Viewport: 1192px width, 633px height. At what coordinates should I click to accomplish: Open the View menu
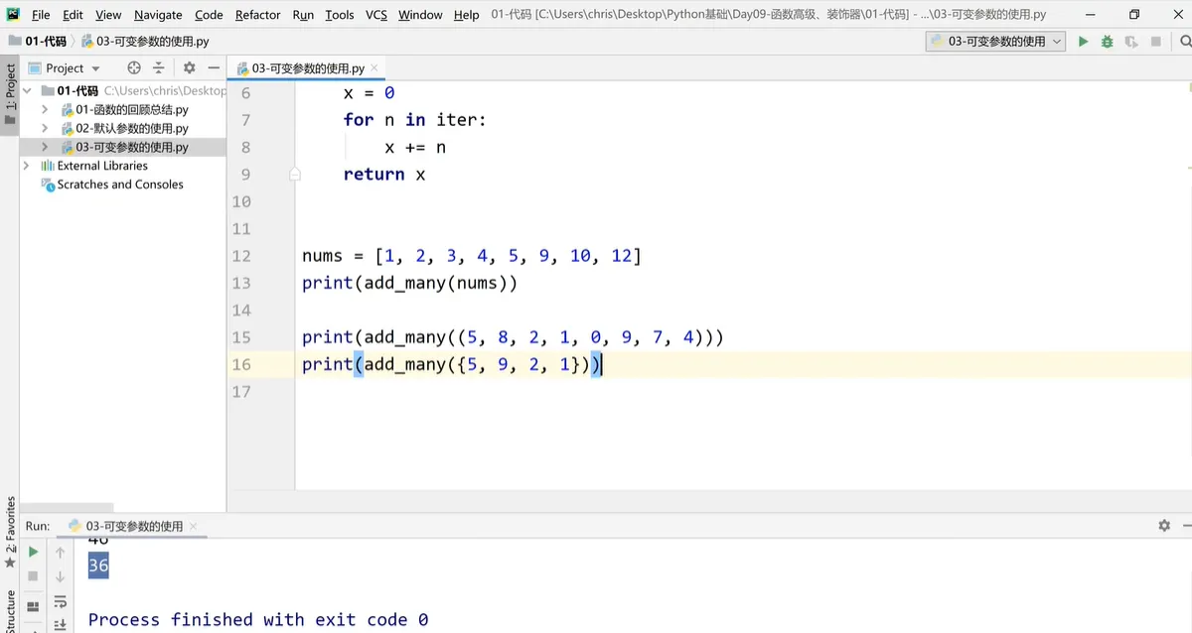coord(108,15)
